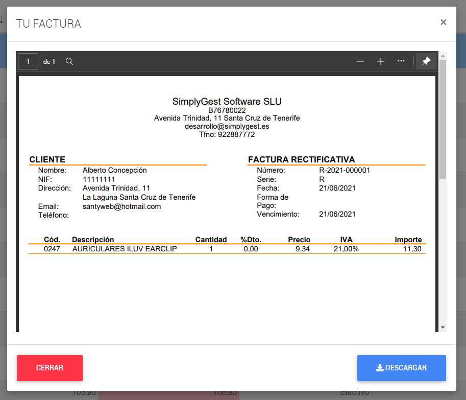Image resolution: width=466 pixels, height=400 pixels.
Task: Zoom in with the plus icon
Action: pos(381,61)
